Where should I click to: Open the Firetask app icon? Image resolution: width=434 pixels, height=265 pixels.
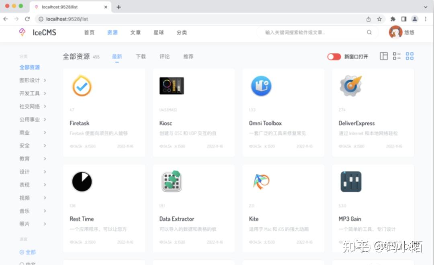pyautogui.click(x=82, y=86)
